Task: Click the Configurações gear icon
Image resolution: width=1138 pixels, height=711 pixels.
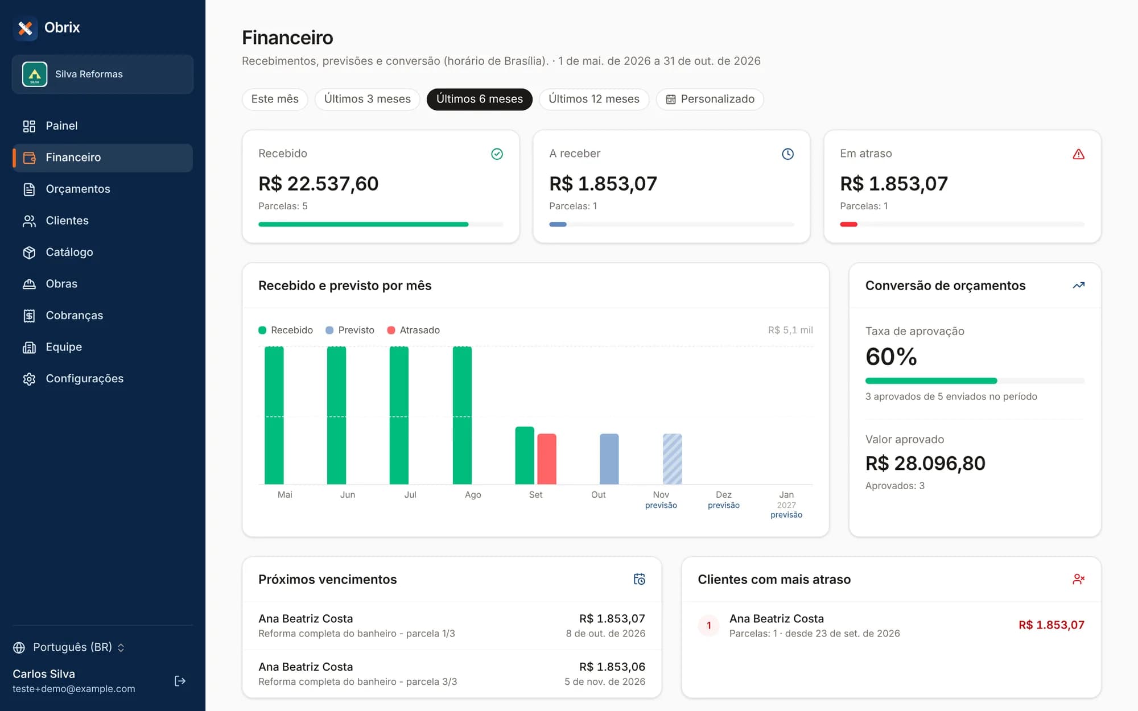Action: [x=29, y=379]
